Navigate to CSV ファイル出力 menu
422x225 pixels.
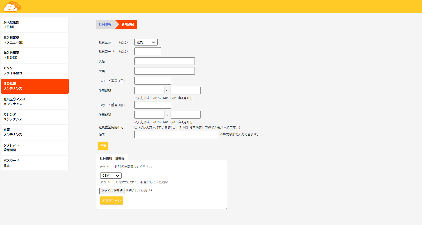pos(35,71)
